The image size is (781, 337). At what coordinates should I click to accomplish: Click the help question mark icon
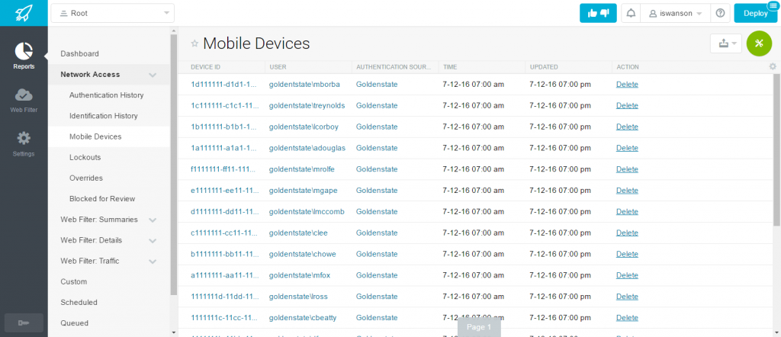pyautogui.click(x=720, y=14)
